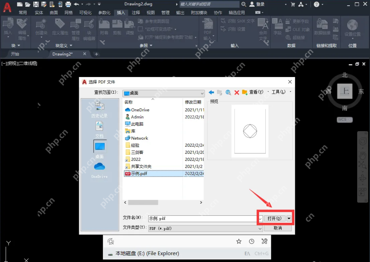Click the Undo arrow in quick access toolbar
Viewport: 370px width, 262px height.
[76, 4]
